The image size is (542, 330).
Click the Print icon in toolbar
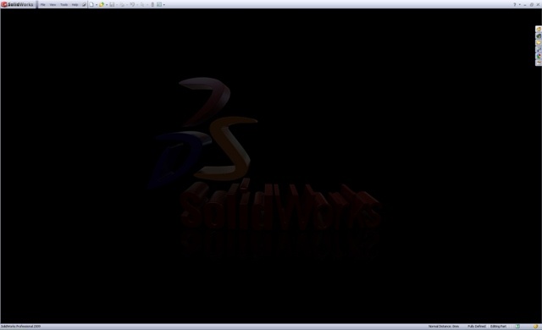point(122,4)
